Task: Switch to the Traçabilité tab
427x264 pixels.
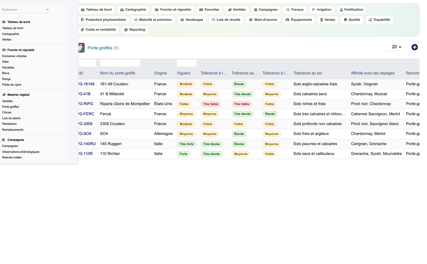Action: click(x=379, y=20)
